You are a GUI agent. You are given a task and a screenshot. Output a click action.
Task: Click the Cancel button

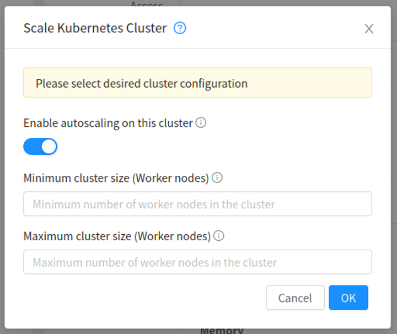coord(295,298)
